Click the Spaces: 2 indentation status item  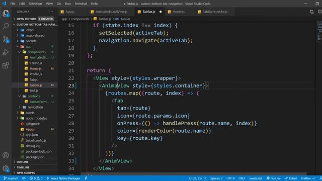216,178
